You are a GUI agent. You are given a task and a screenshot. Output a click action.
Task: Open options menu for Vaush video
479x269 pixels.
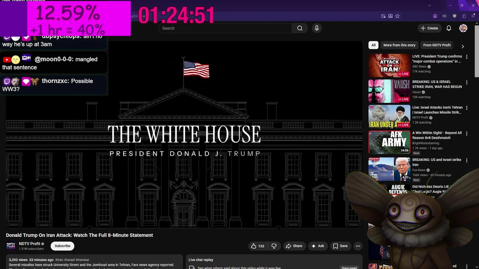click(466, 82)
